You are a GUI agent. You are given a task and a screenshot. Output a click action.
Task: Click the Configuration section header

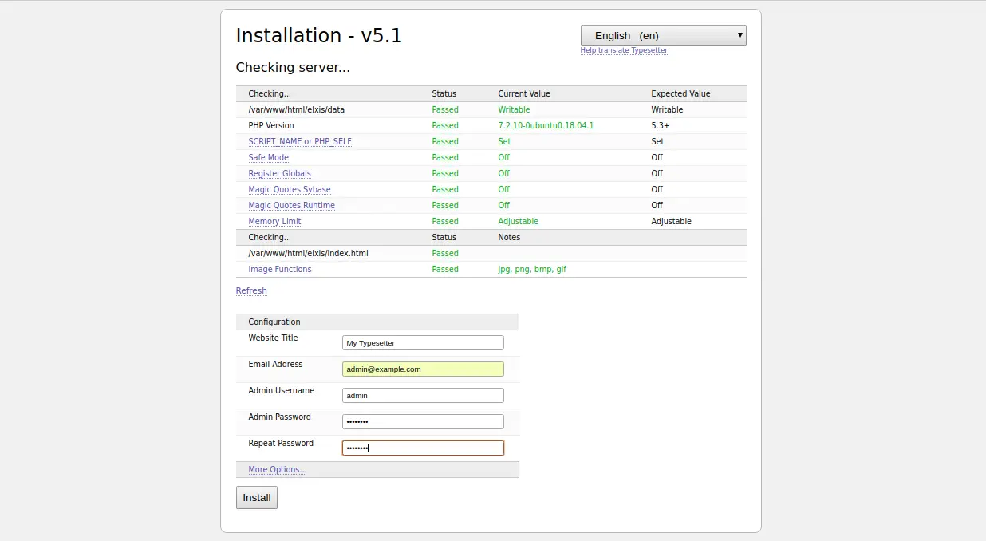[274, 322]
